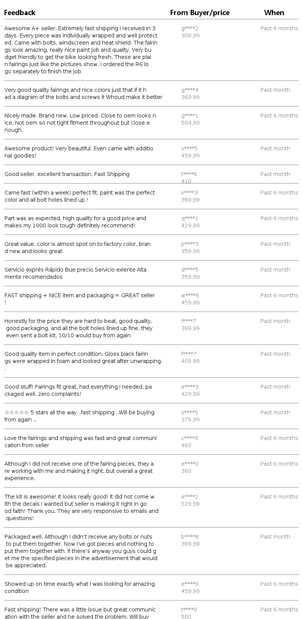Select the 'Gloss black fairings' review text
302x619 pixels.
pos(83,357)
